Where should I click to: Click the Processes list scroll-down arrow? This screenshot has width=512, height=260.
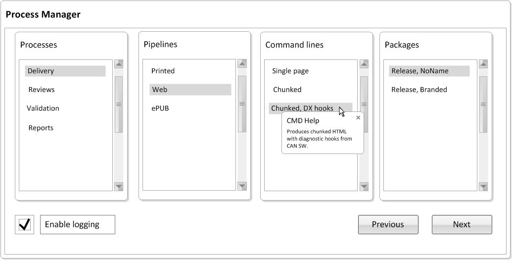(x=119, y=187)
